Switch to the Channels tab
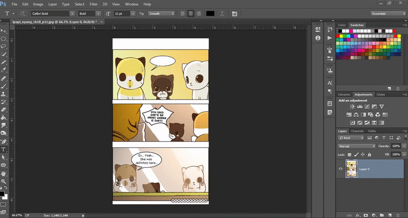The height and width of the screenshot is (218, 408). tap(357, 131)
